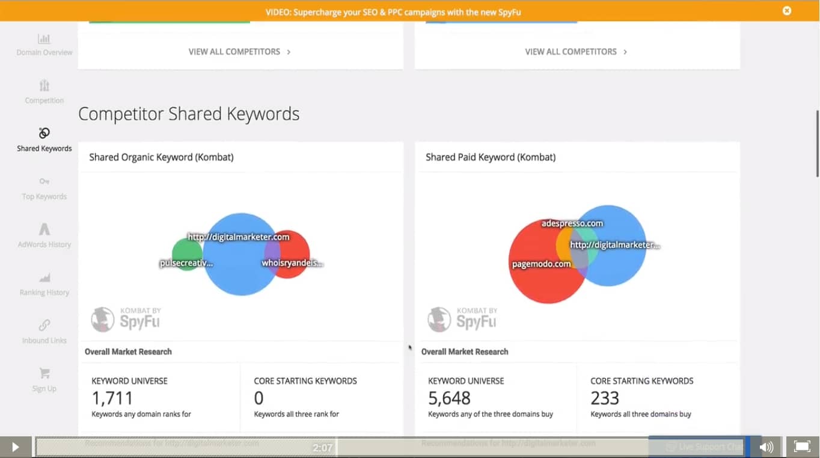Click organic Overall Market Research heading
Screen dimensions: 820x458
click(x=128, y=351)
